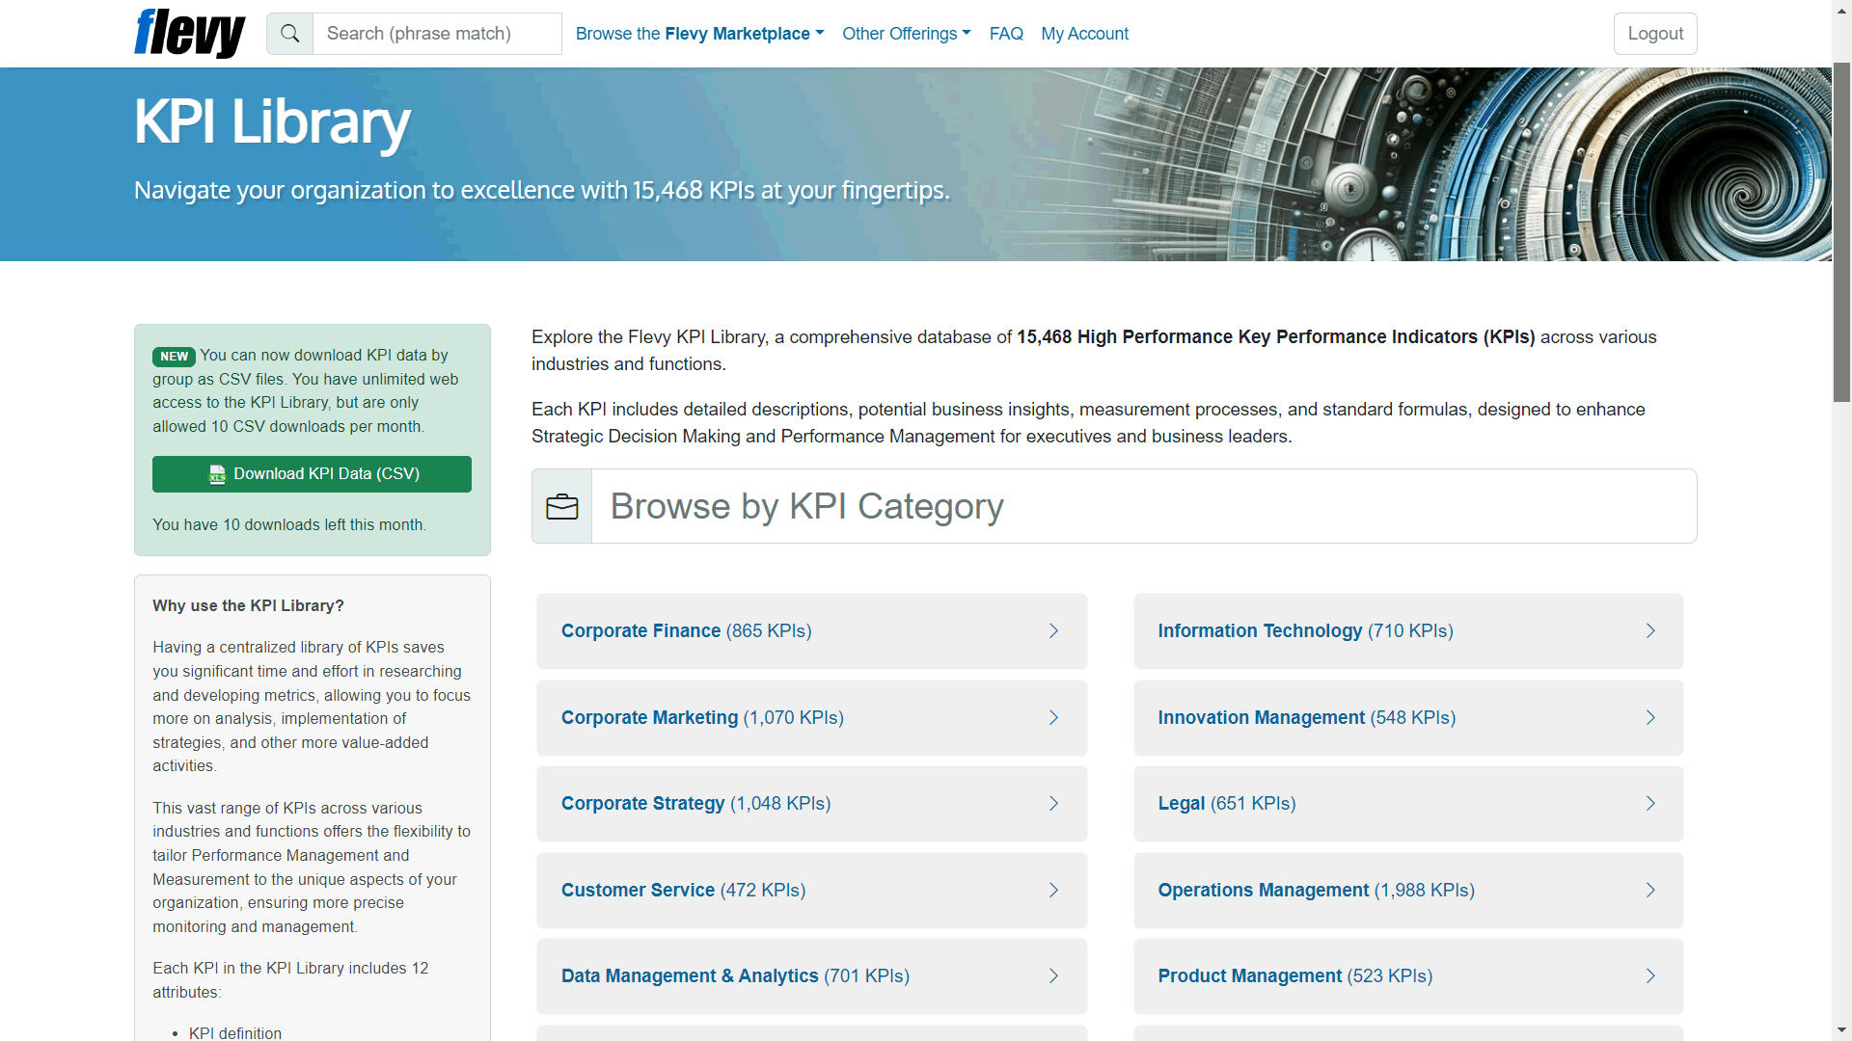Open Operations Management KPI category
This screenshot has width=1852, height=1041.
(x=1408, y=891)
